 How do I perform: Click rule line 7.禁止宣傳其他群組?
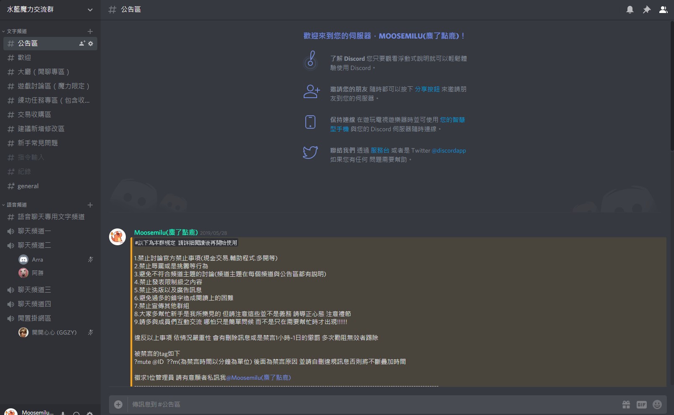click(x=162, y=306)
